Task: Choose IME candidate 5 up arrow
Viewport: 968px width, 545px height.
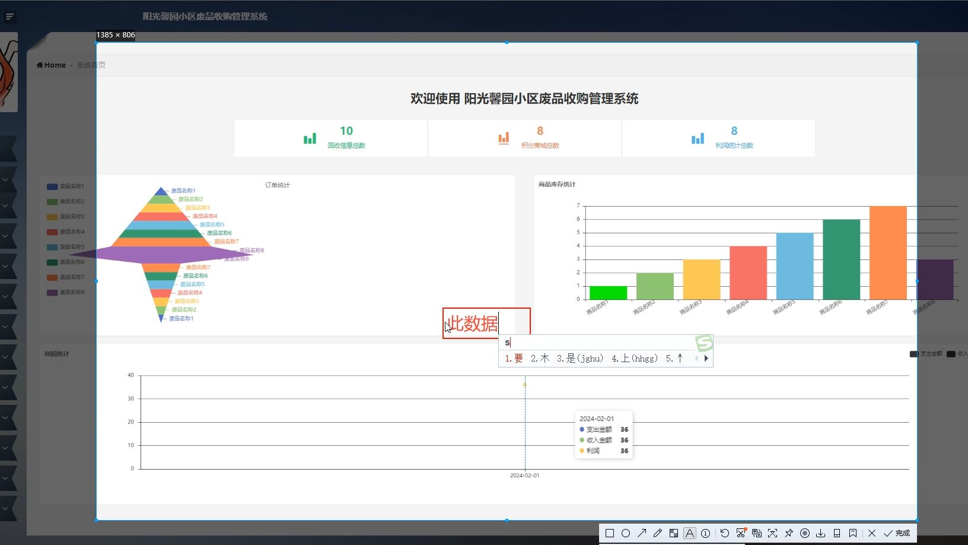Action: pos(674,359)
